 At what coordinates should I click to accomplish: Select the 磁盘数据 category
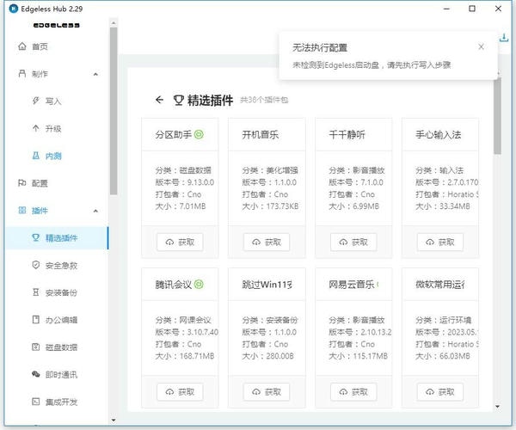tap(57, 347)
